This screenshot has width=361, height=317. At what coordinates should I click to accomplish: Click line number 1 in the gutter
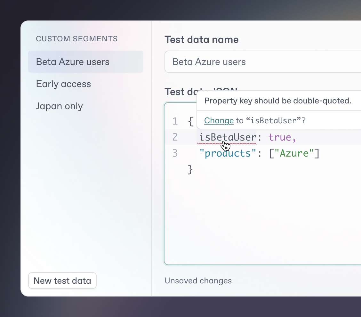coord(175,121)
